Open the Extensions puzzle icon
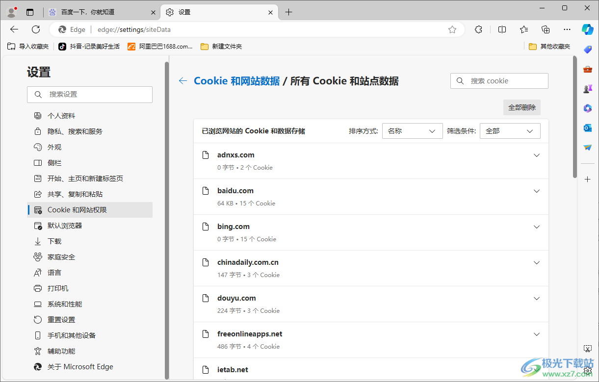The image size is (599, 382). [x=479, y=29]
